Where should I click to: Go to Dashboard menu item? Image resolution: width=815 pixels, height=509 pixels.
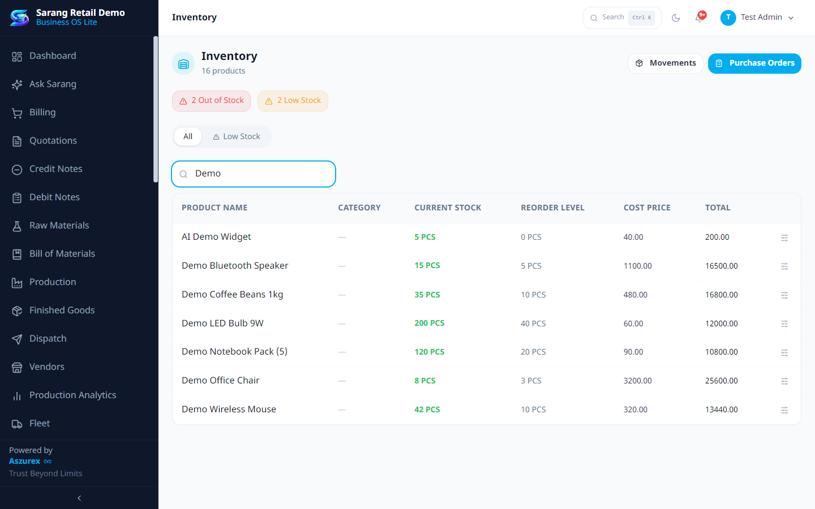[x=78, y=56]
